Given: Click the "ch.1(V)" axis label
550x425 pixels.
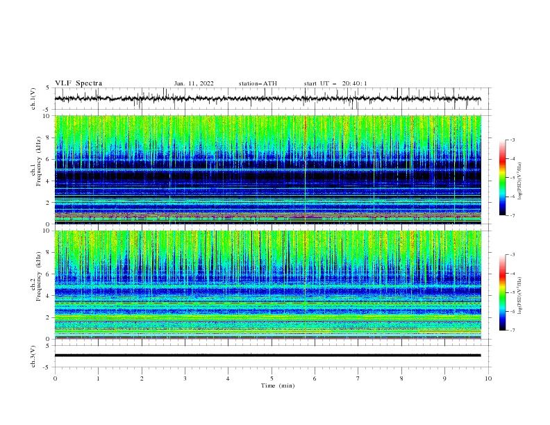Looking at the screenshot, I should (33, 99).
